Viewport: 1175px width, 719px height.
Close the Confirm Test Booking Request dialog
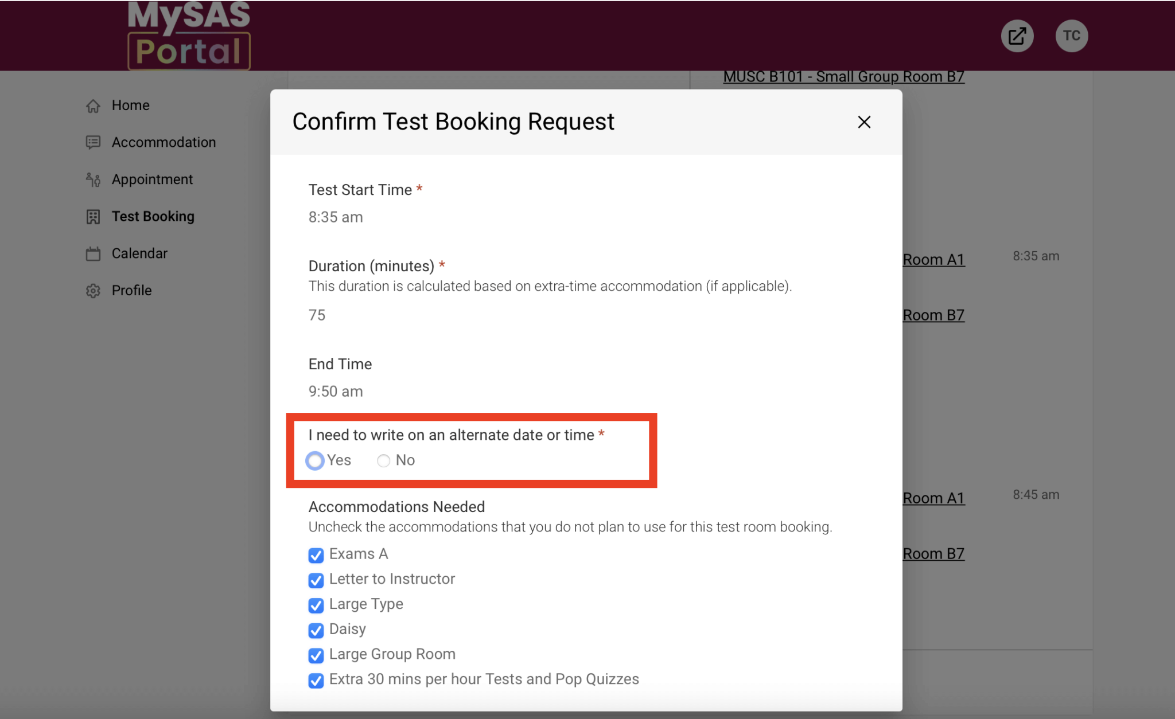[864, 122]
